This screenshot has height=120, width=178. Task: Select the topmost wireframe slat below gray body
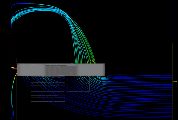click(48, 78)
